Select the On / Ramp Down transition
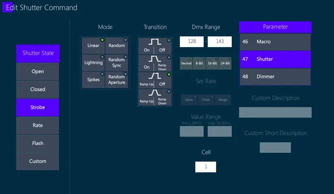The width and height of the screenshot is (334, 194). pos(155,63)
